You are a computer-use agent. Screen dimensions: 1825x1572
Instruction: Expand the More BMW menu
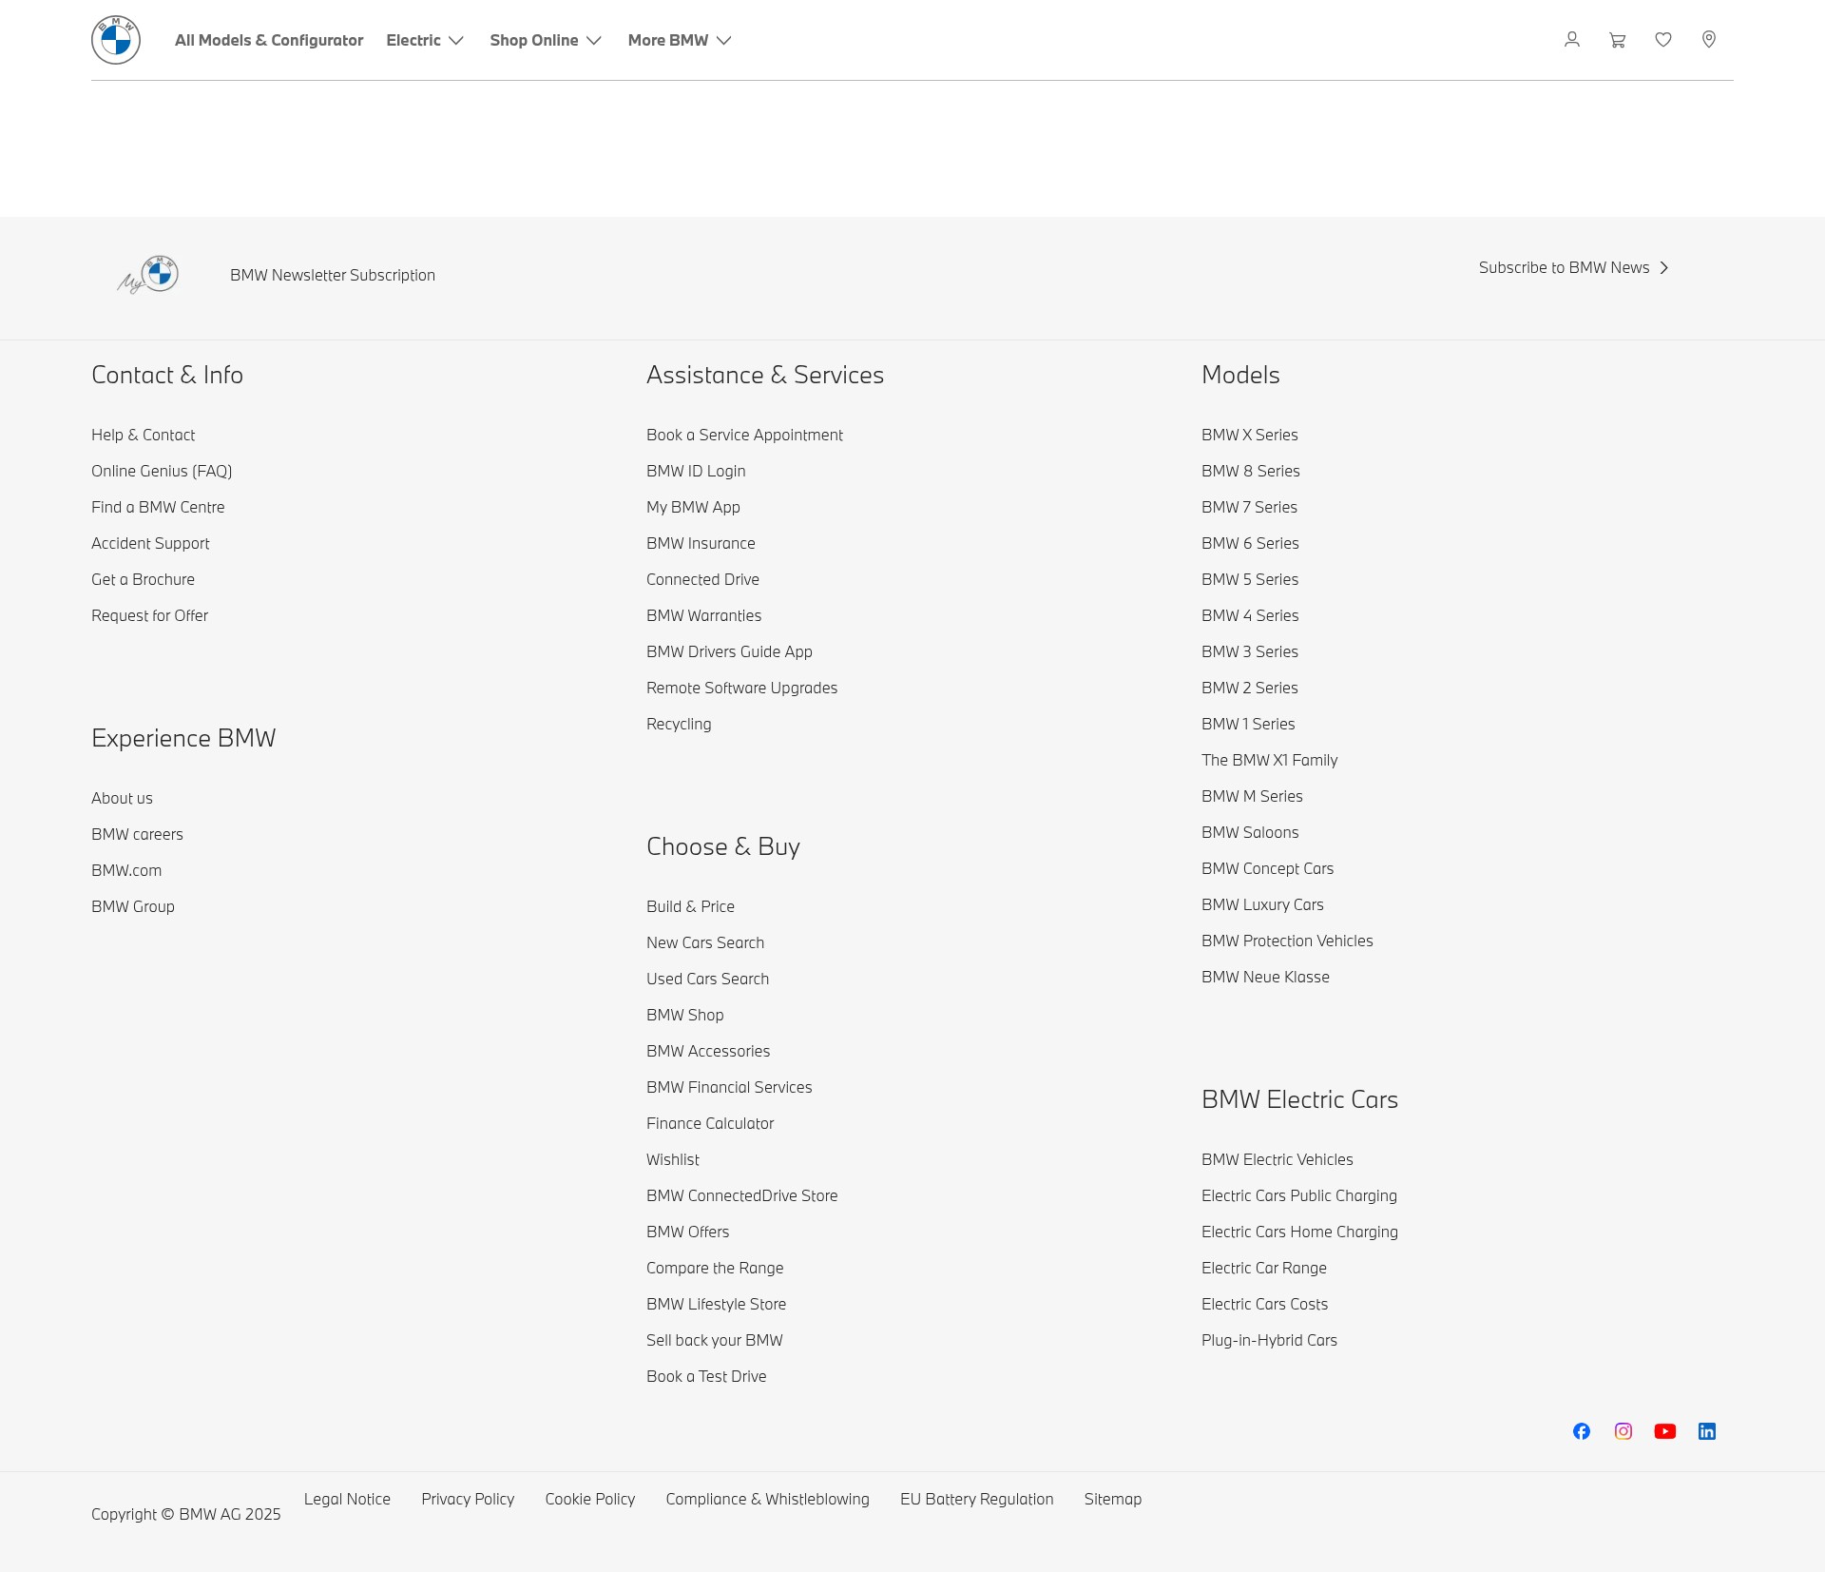(680, 40)
